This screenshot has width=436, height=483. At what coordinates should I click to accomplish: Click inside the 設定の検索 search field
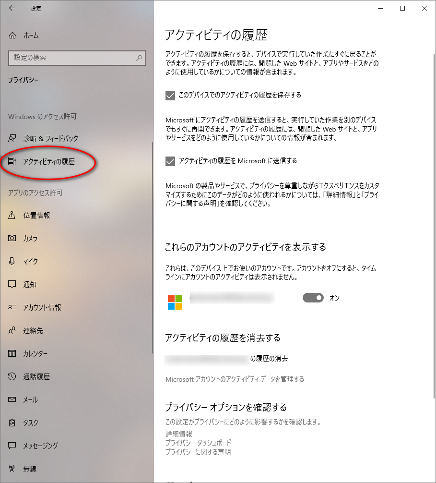click(x=72, y=58)
